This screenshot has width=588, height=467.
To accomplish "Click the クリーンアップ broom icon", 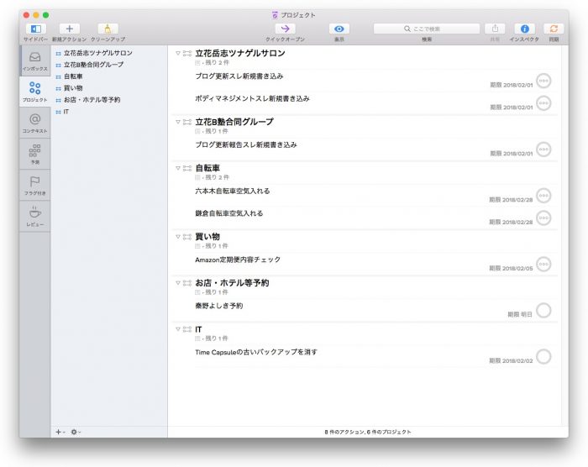I will [108, 29].
